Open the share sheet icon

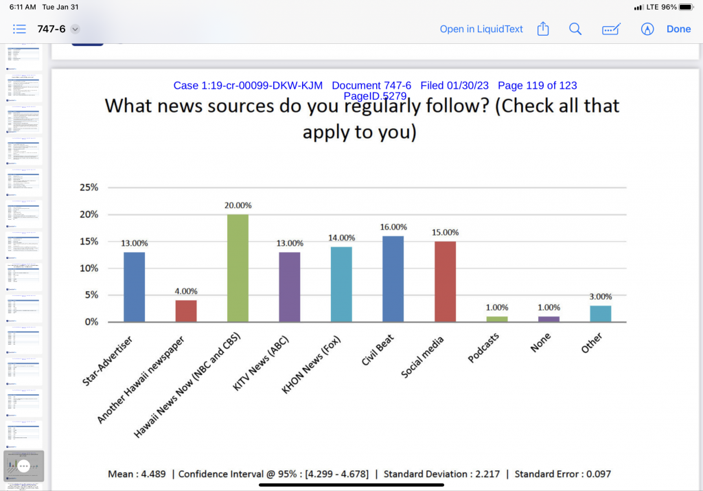tap(543, 29)
